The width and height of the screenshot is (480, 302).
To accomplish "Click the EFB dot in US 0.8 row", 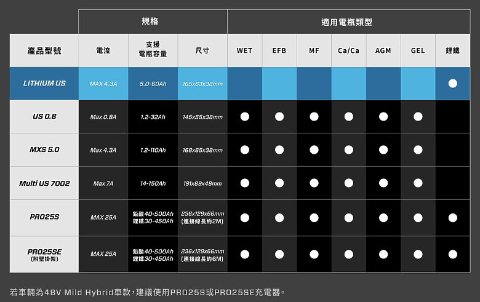I will pos(279,117).
